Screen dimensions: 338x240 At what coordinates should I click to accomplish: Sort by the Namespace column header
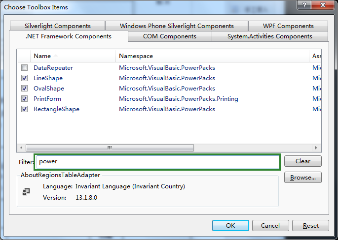212,56
